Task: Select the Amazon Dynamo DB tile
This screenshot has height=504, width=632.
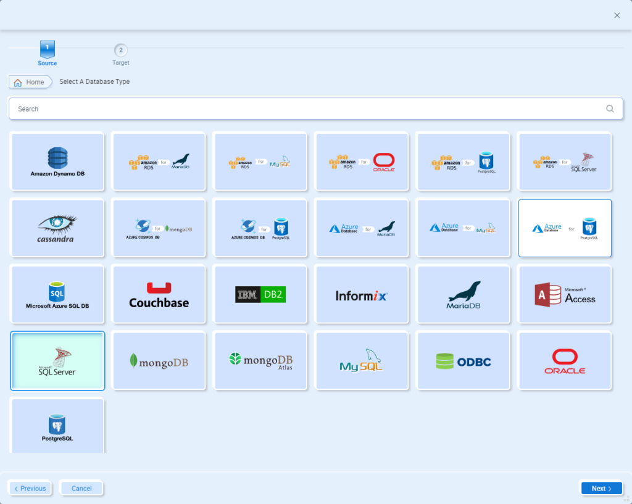Action: (x=58, y=162)
